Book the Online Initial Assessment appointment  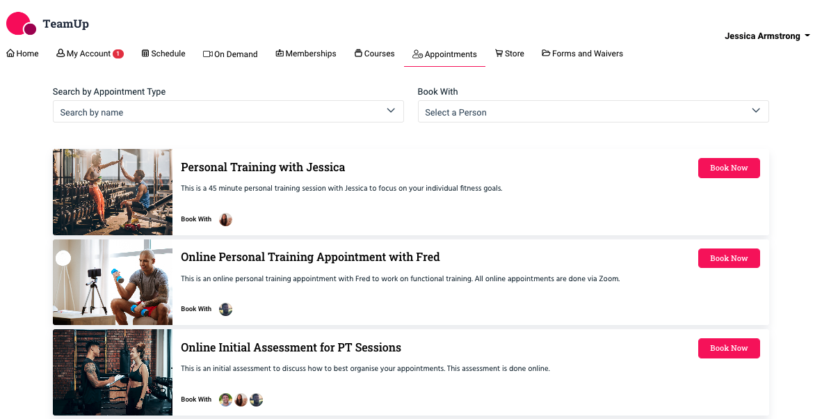729,348
